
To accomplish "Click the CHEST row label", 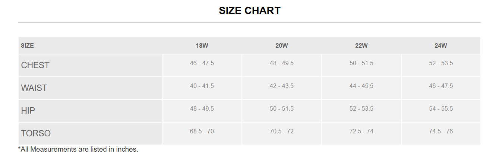I will [x=35, y=65].
